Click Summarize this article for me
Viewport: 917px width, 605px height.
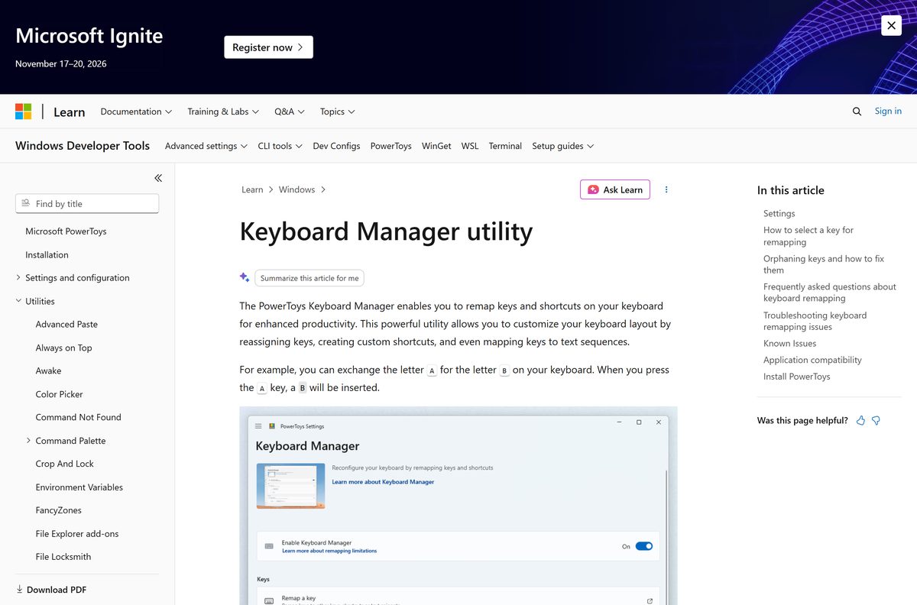pyautogui.click(x=309, y=278)
